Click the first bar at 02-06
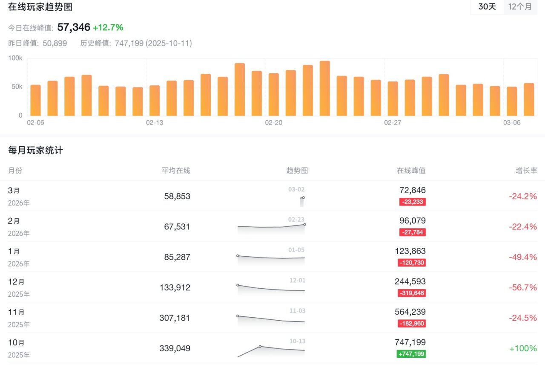The height and width of the screenshot is (365, 545). pos(35,100)
